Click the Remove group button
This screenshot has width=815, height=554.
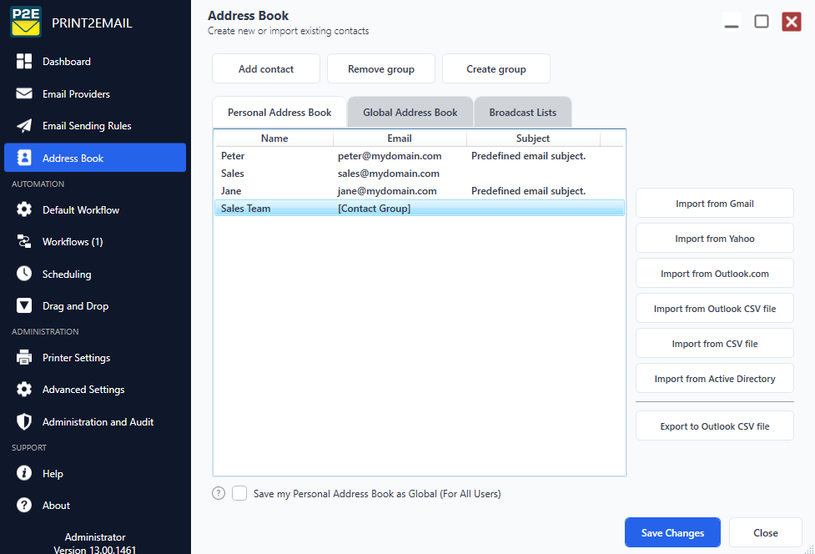381,68
